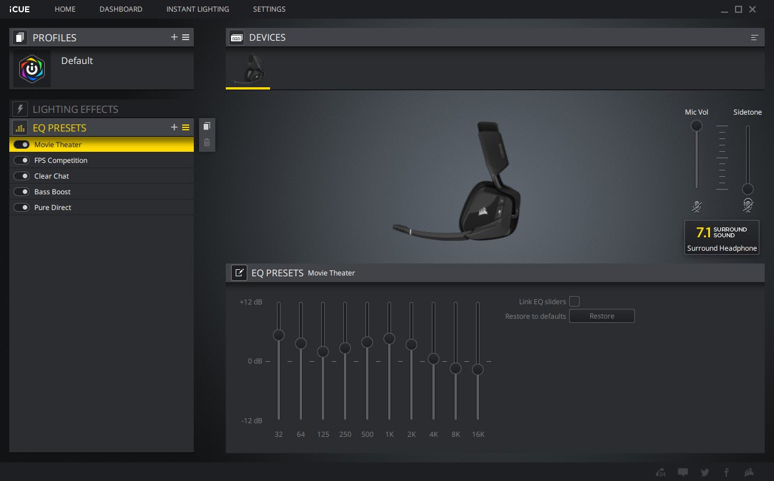
Task: Click the iCUE logo
Action: (20, 9)
